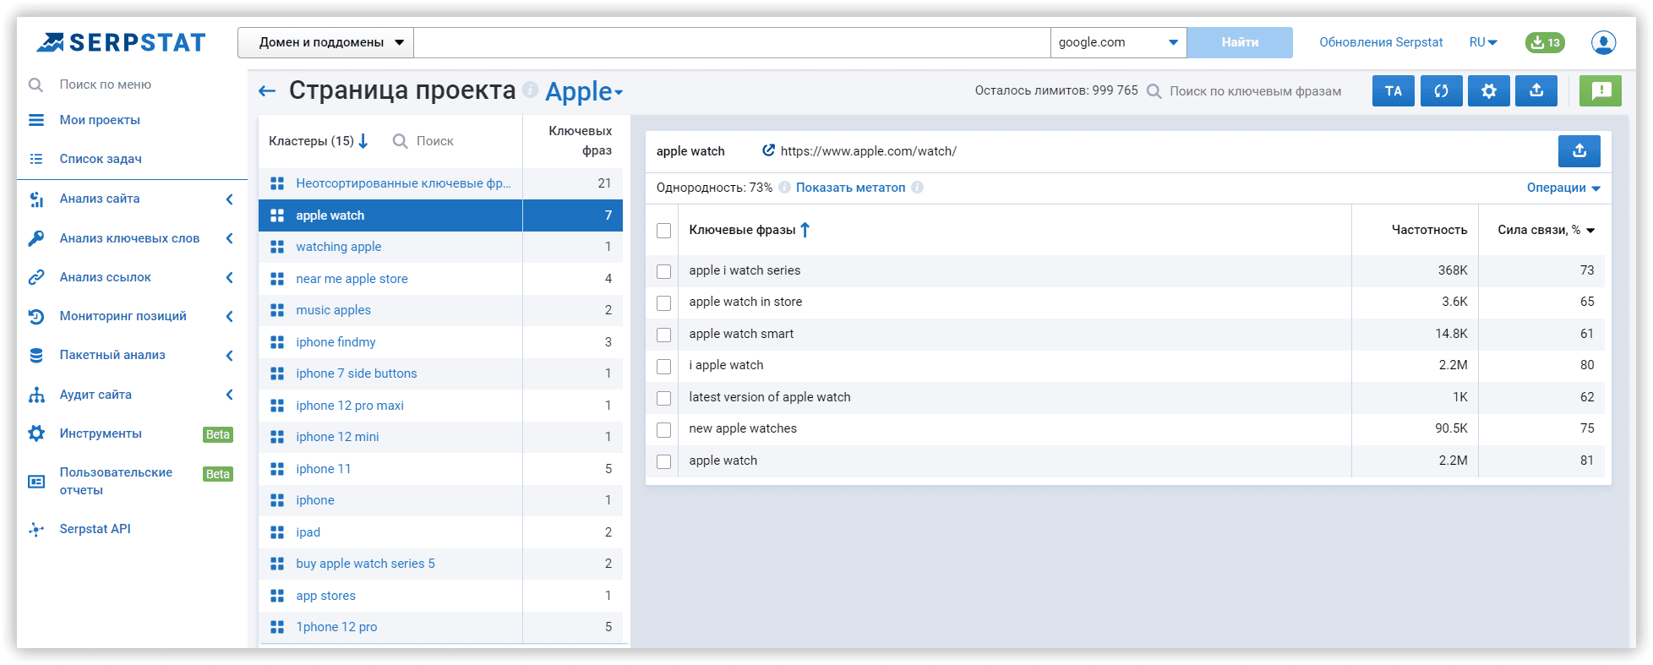Open the Домен и поддомены dropdown

325,42
